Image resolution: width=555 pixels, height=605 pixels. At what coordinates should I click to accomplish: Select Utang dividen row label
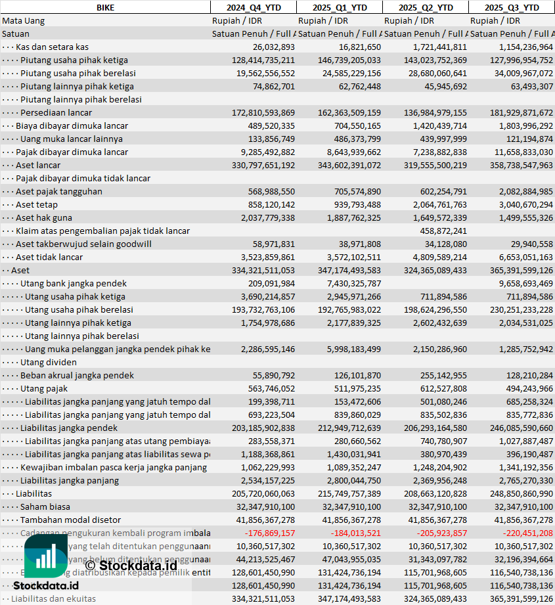(x=49, y=362)
